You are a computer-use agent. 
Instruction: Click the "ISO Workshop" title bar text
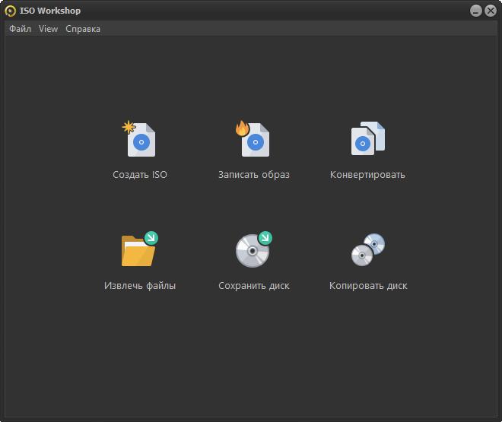[50, 11]
